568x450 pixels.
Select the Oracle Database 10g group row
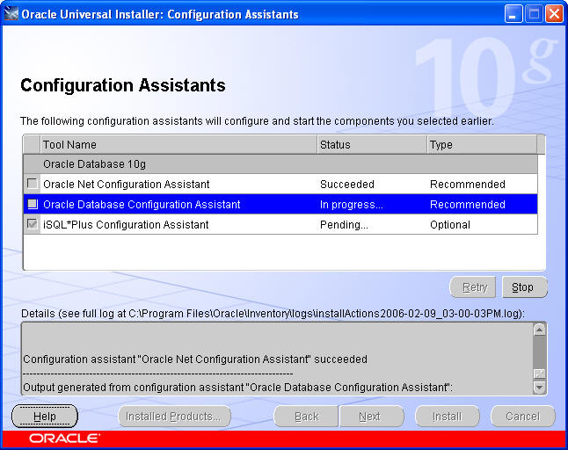pyautogui.click(x=280, y=164)
